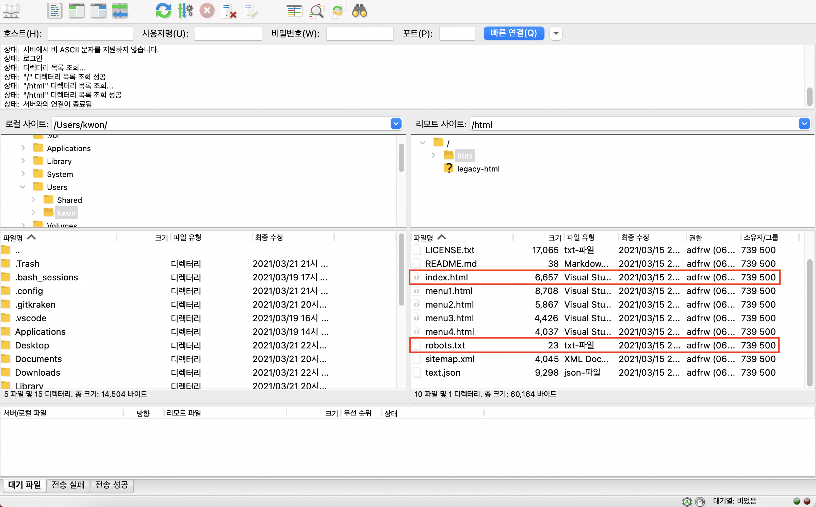Open quick connect history dropdown arrow
816x507 pixels.
click(x=556, y=33)
